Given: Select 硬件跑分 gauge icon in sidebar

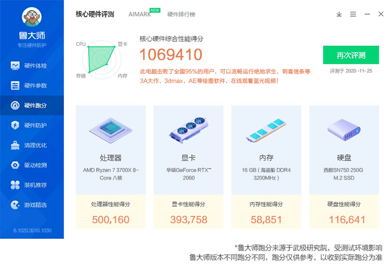Looking at the screenshot, I should point(15,106).
